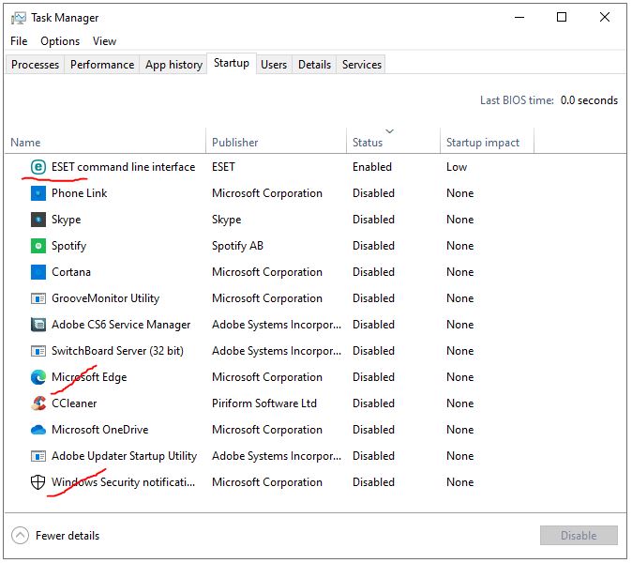Select the Spotify entry name

click(x=69, y=246)
